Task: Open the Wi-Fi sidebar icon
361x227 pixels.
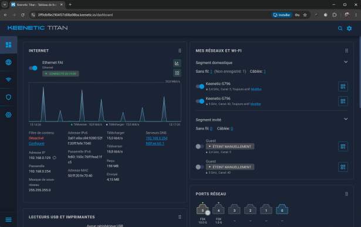Action: tap(9, 80)
